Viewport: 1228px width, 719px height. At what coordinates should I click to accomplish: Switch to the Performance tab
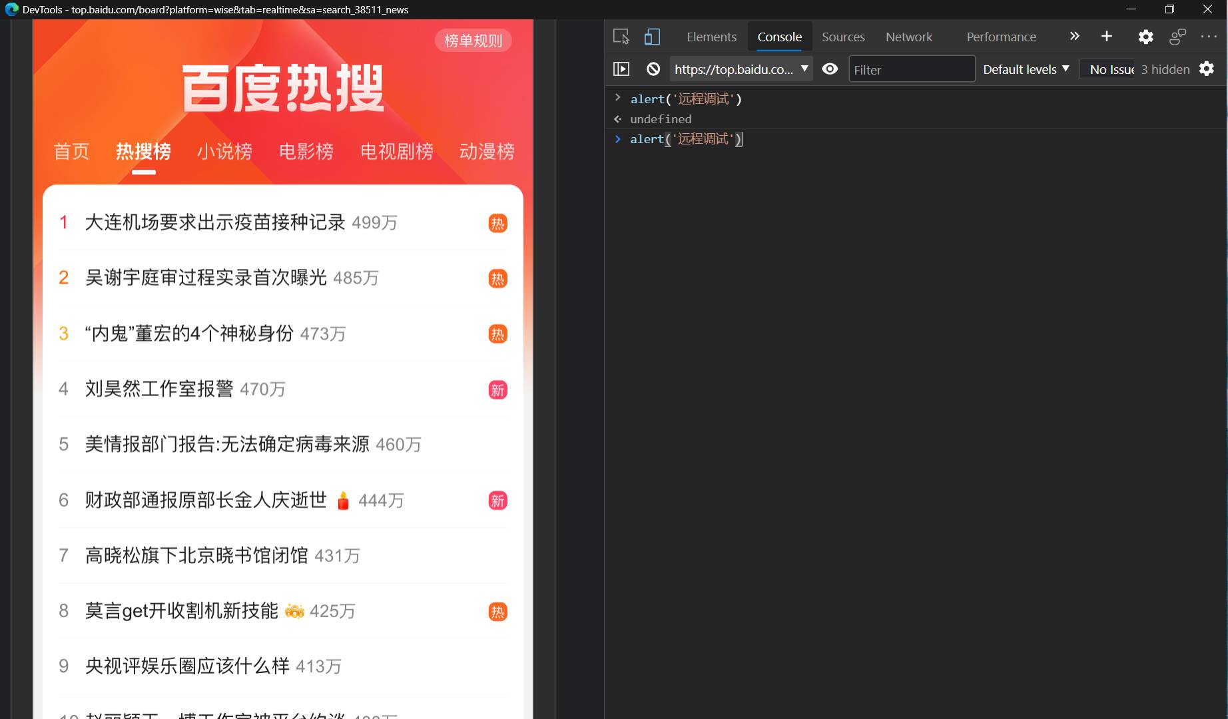[x=1001, y=37]
